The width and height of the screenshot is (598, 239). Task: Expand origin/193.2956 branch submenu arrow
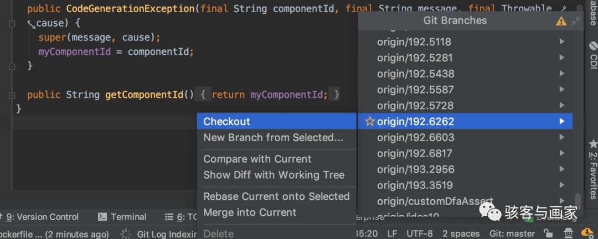click(x=562, y=170)
